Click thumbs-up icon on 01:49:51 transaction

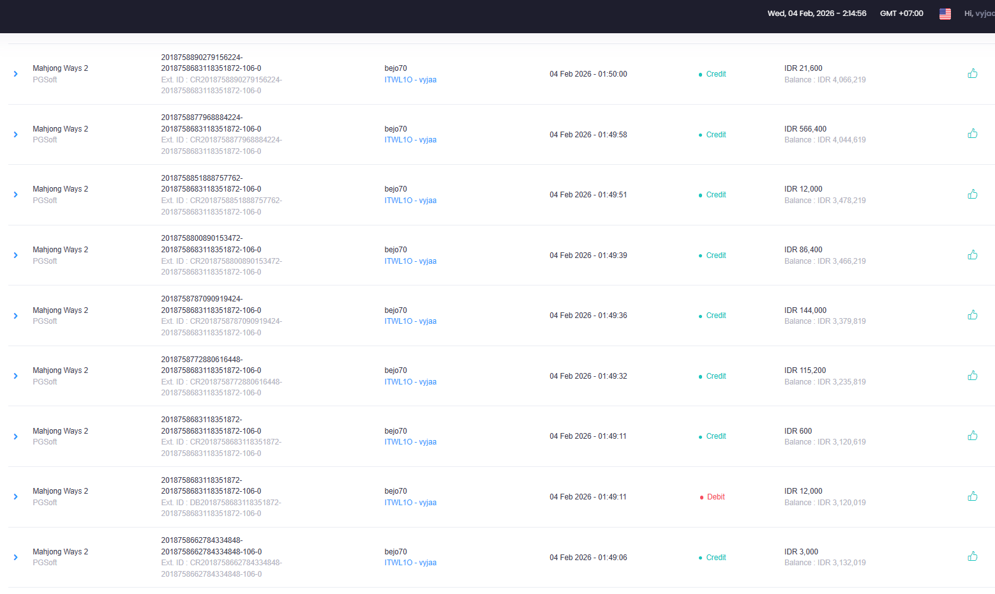973,194
